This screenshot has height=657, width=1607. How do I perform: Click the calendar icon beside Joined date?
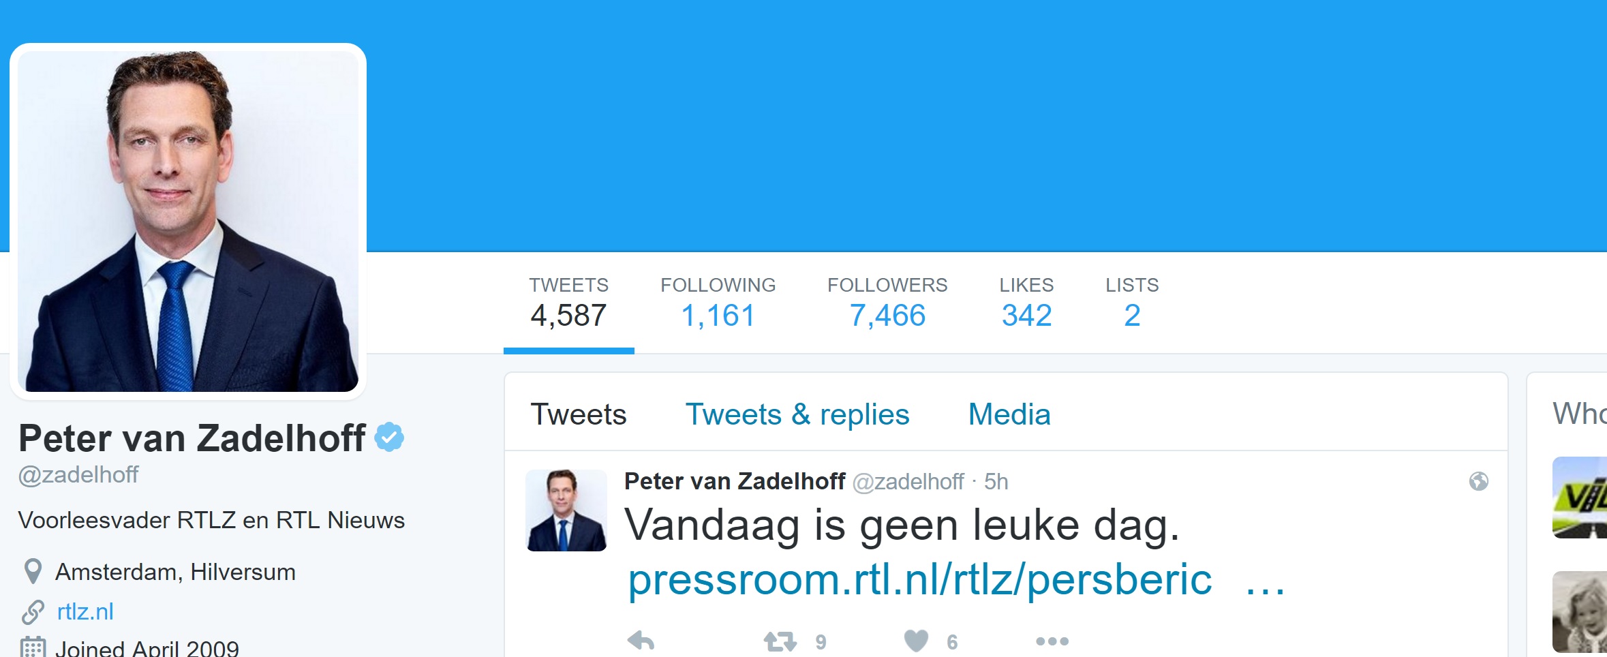(33, 647)
